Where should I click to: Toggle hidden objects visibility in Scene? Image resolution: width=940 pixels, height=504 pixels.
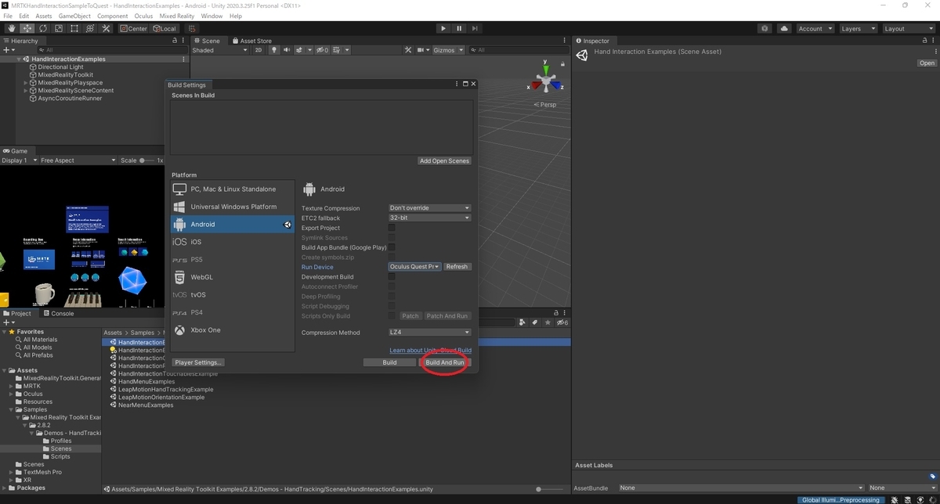pos(321,50)
